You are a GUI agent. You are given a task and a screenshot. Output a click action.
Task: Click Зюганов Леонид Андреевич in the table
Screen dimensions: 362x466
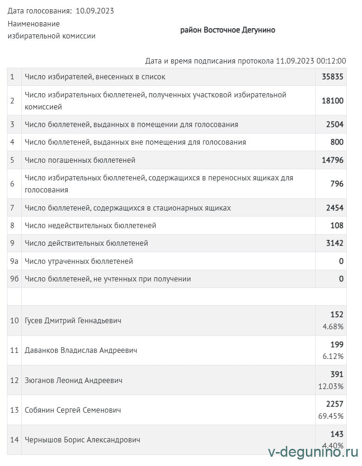click(73, 380)
